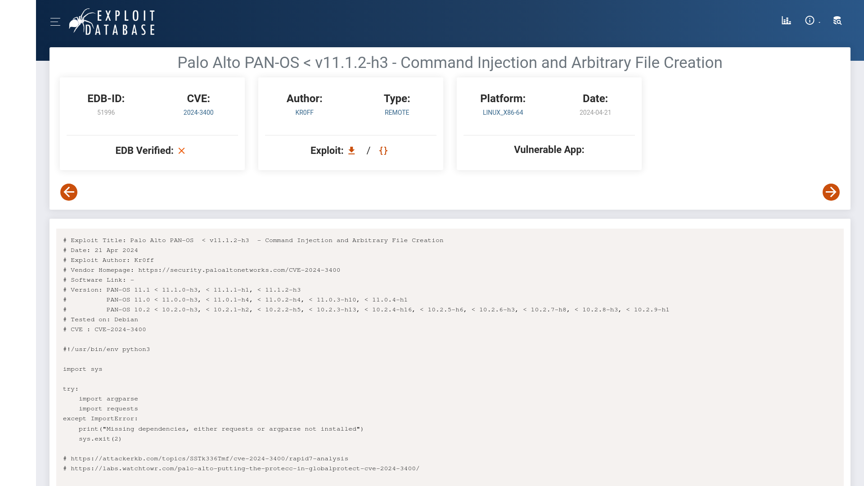Open the info dropdown in the header
This screenshot has height=486, width=864.
[812, 21]
